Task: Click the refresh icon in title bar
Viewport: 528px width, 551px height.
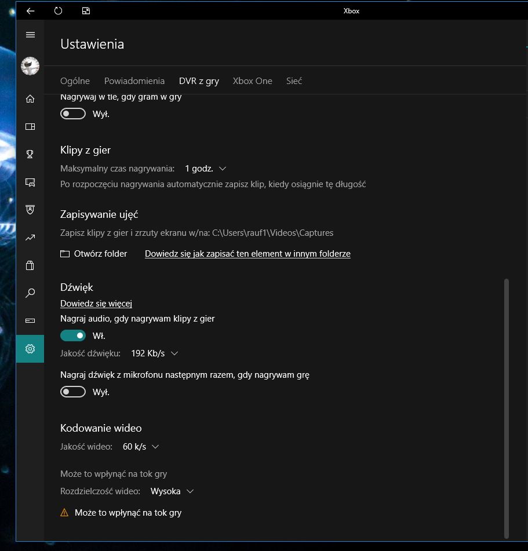Action: 58,11
